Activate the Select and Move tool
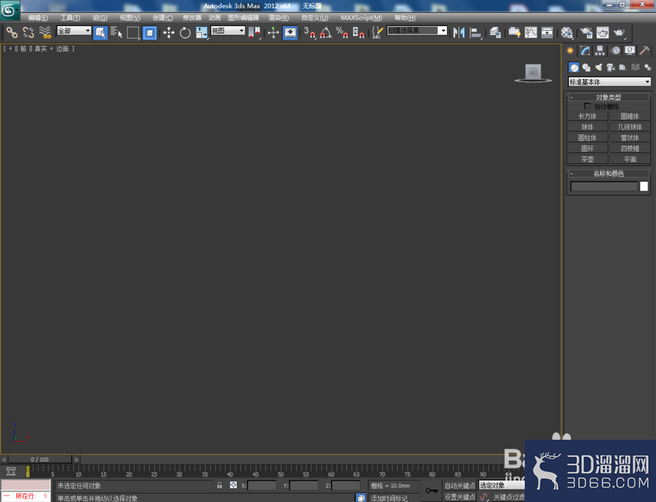The image size is (656, 502). click(169, 32)
